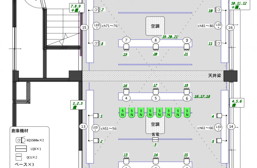Click the 'LQB×1' legend text

tap(36, 149)
